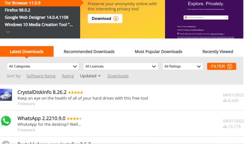Switch to Most Popular Downloads tab
Viewport: 244px width, 144px height.
(x=158, y=51)
